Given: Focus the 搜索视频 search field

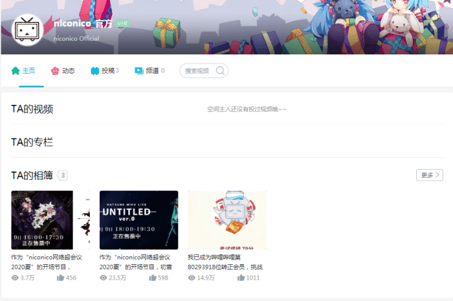Looking at the screenshot, I should click(204, 71).
